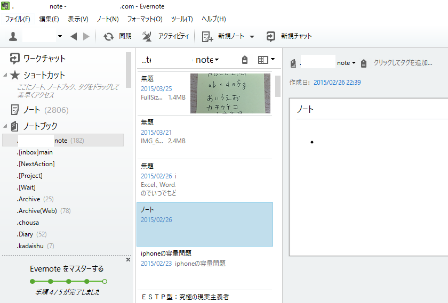This screenshot has width=448, height=303.
Task: Click the 同期 sync icon
Action: tap(109, 37)
